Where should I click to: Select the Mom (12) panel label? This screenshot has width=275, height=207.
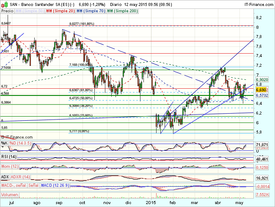point(10,166)
